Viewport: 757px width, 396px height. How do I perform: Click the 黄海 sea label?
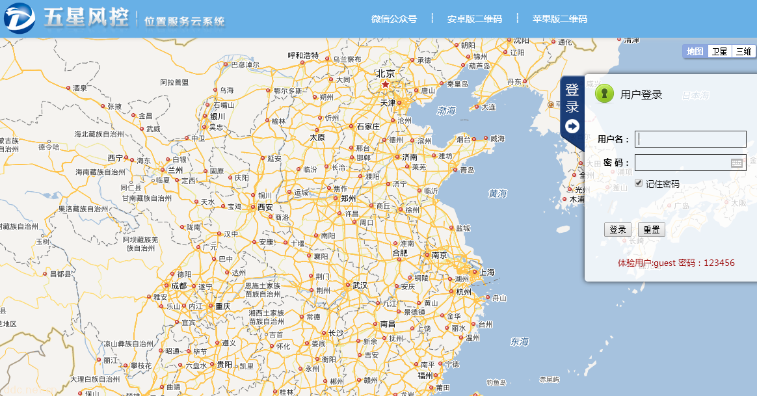[498, 194]
